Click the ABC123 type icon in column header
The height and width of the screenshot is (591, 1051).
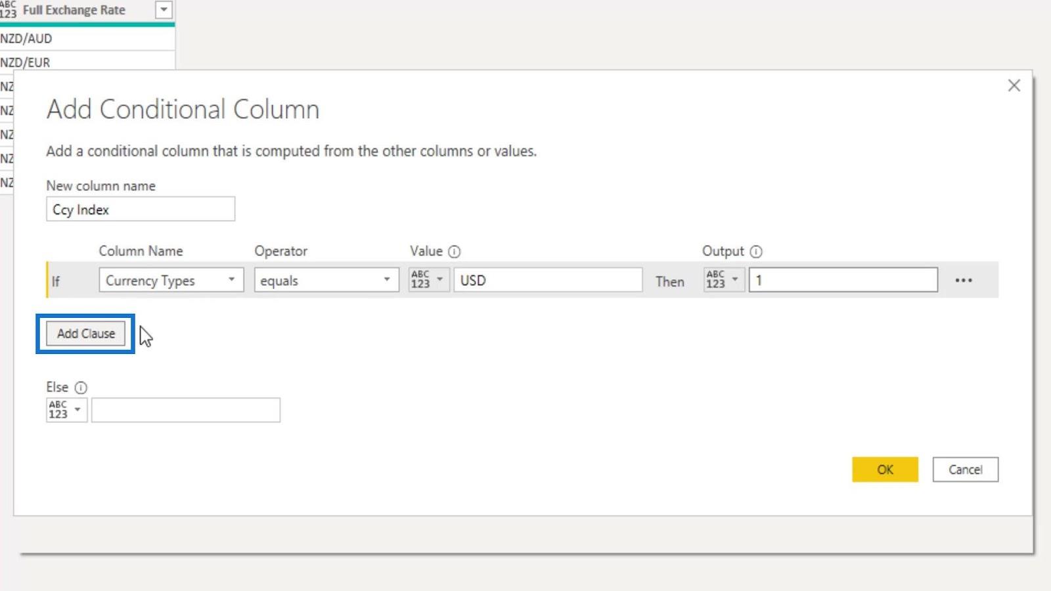coord(8,9)
